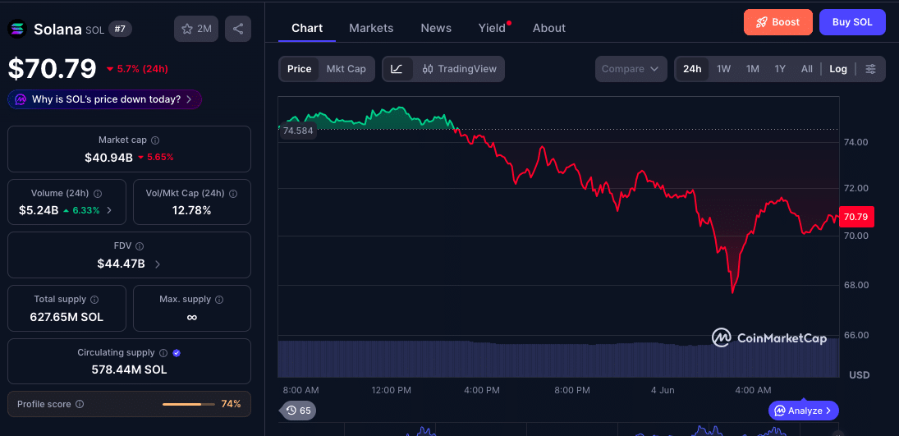
Task: Select All time range
Action: tap(807, 69)
